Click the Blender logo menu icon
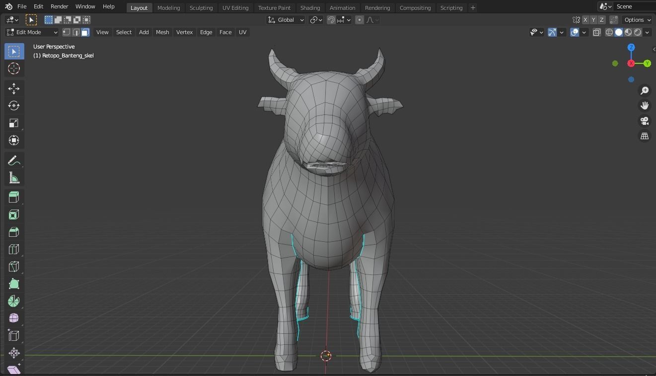The image size is (656, 376). [8, 7]
